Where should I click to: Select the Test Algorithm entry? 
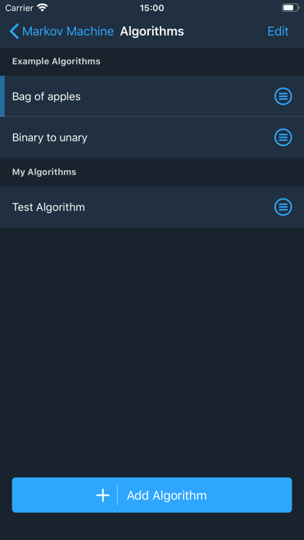coord(152,207)
